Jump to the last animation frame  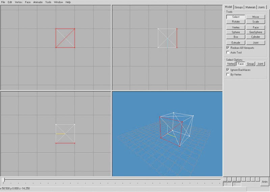click(x=258, y=180)
